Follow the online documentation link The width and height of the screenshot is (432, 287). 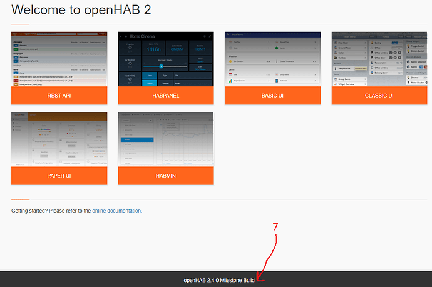(x=116, y=211)
